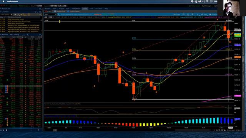Click the chart Share button

click(x=177, y=15)
